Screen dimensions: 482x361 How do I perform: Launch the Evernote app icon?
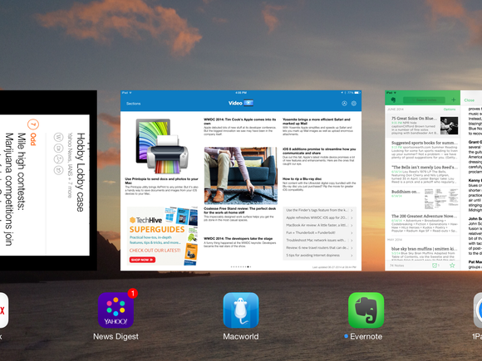pyautogui.click(x=366, y=310)
